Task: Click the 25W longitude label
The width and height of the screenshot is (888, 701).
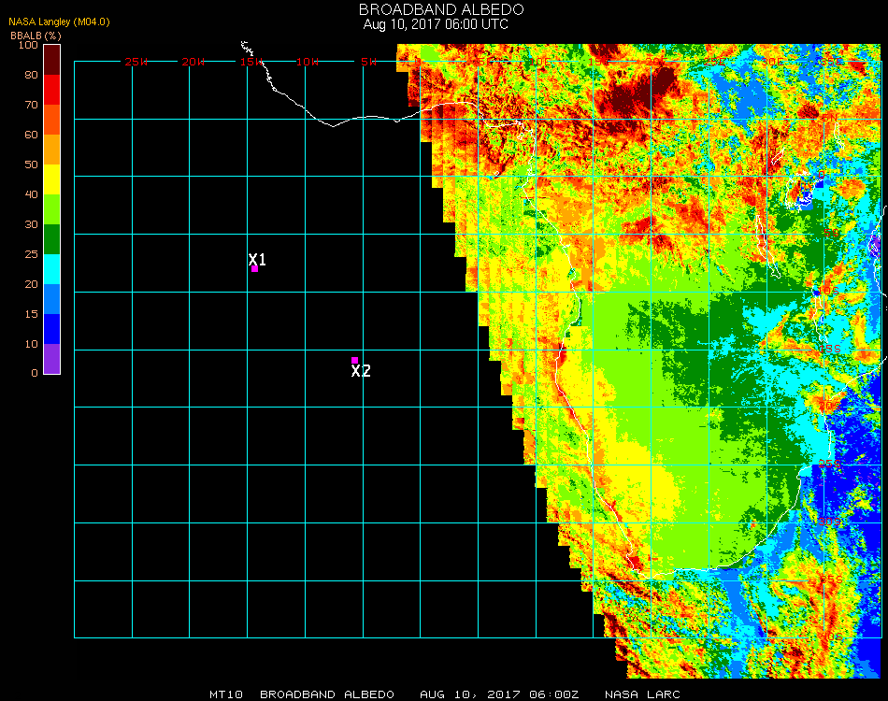Action: point(136,62)
